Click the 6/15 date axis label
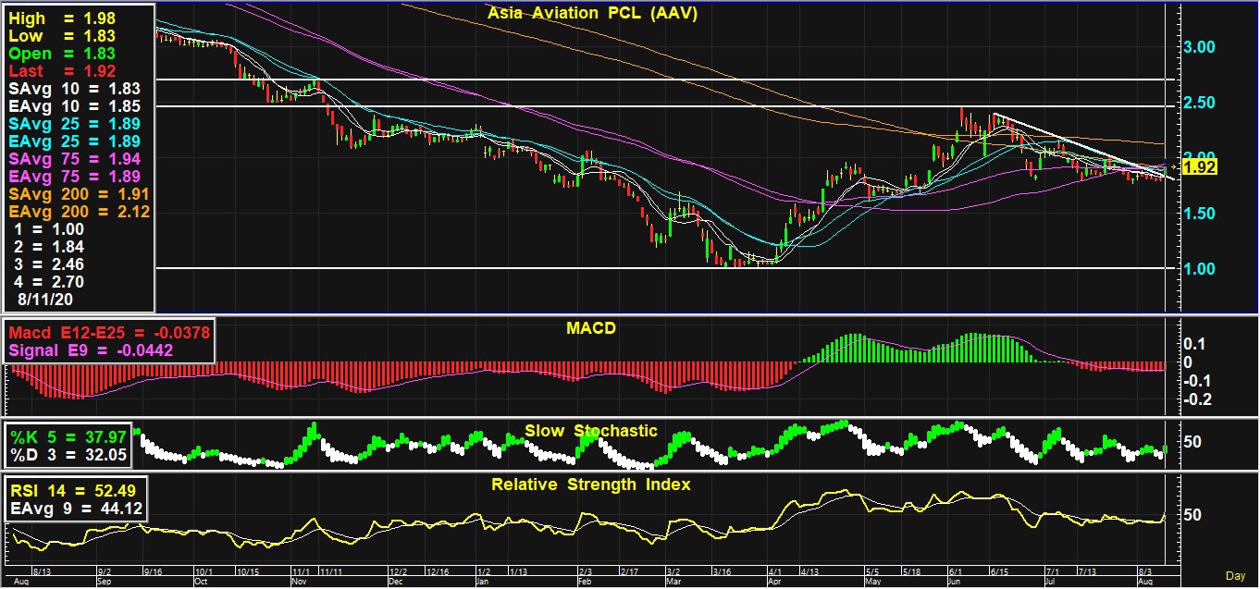Image resolution: width=1260 pixels, height=589 pixels. tap(999, 573)
